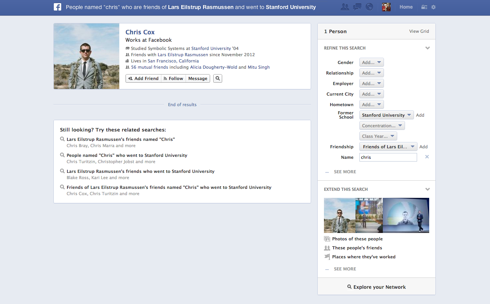The image size is (490, 304).
Task: Open privacy shortcuts lock icon
Action: (x=424, y=7)
